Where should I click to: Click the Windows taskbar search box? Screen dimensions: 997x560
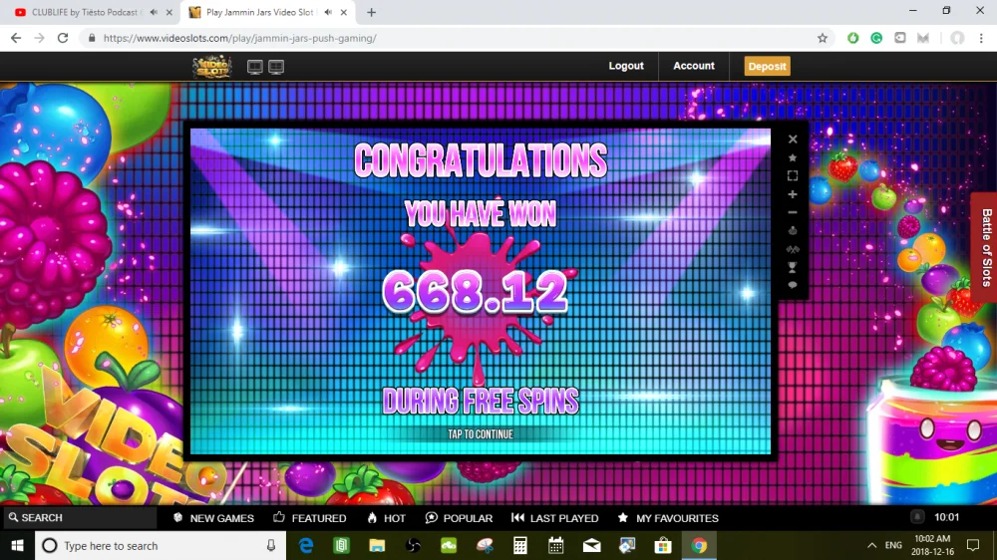159,545
